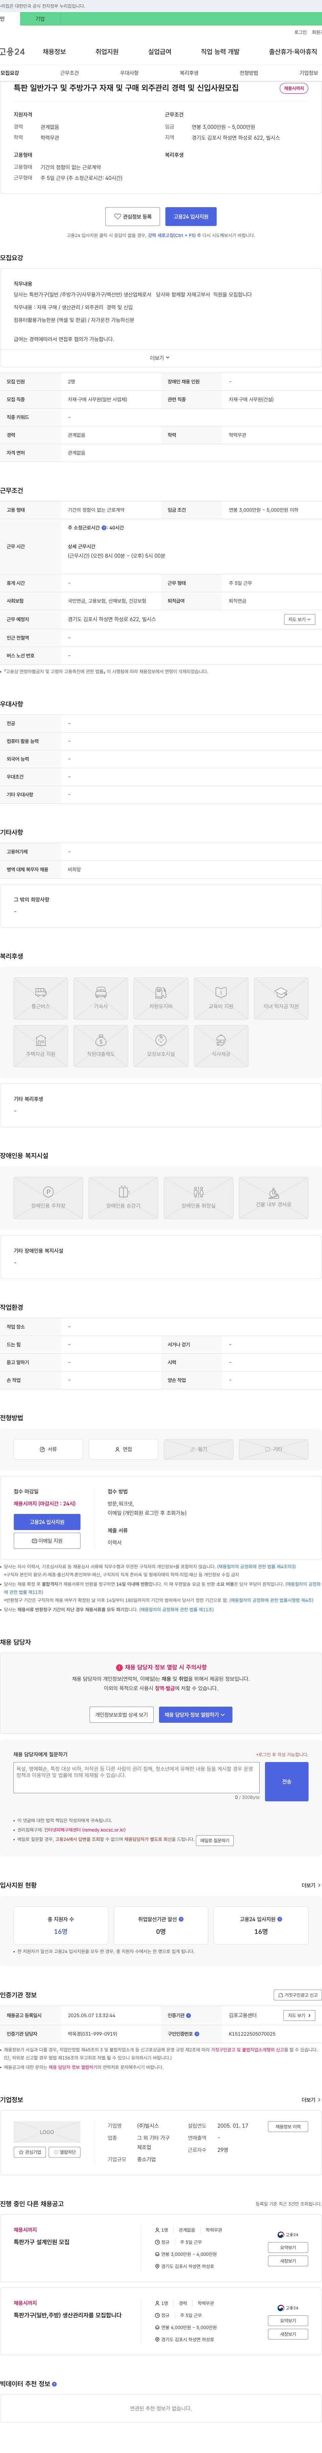Click the 면접 screening method icon
322x2453 pixels.
point(124,1449)
